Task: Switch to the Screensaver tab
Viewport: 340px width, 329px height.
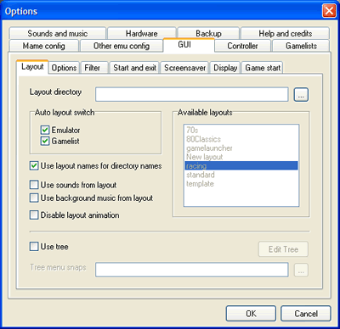Action: click(184, 68)
